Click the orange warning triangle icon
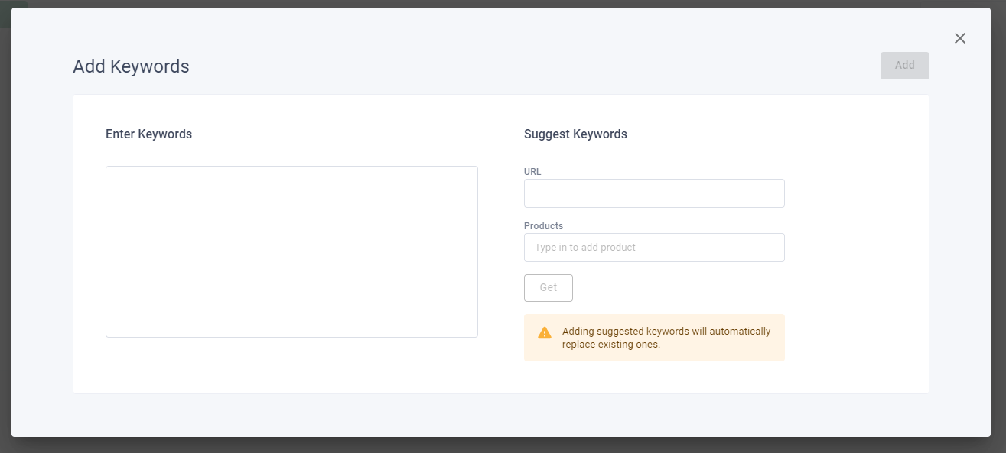Viewport: 1006px width, 453px height. point(545,333)
